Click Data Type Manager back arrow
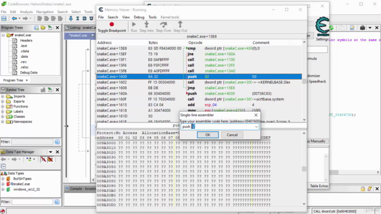The image size is (381, 214). point(4,159)
